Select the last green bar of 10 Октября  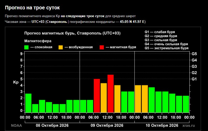(x=186, y=104)
